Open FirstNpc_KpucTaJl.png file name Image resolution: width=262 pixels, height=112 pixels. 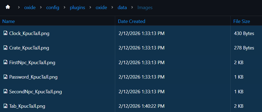tap(32, 63)
